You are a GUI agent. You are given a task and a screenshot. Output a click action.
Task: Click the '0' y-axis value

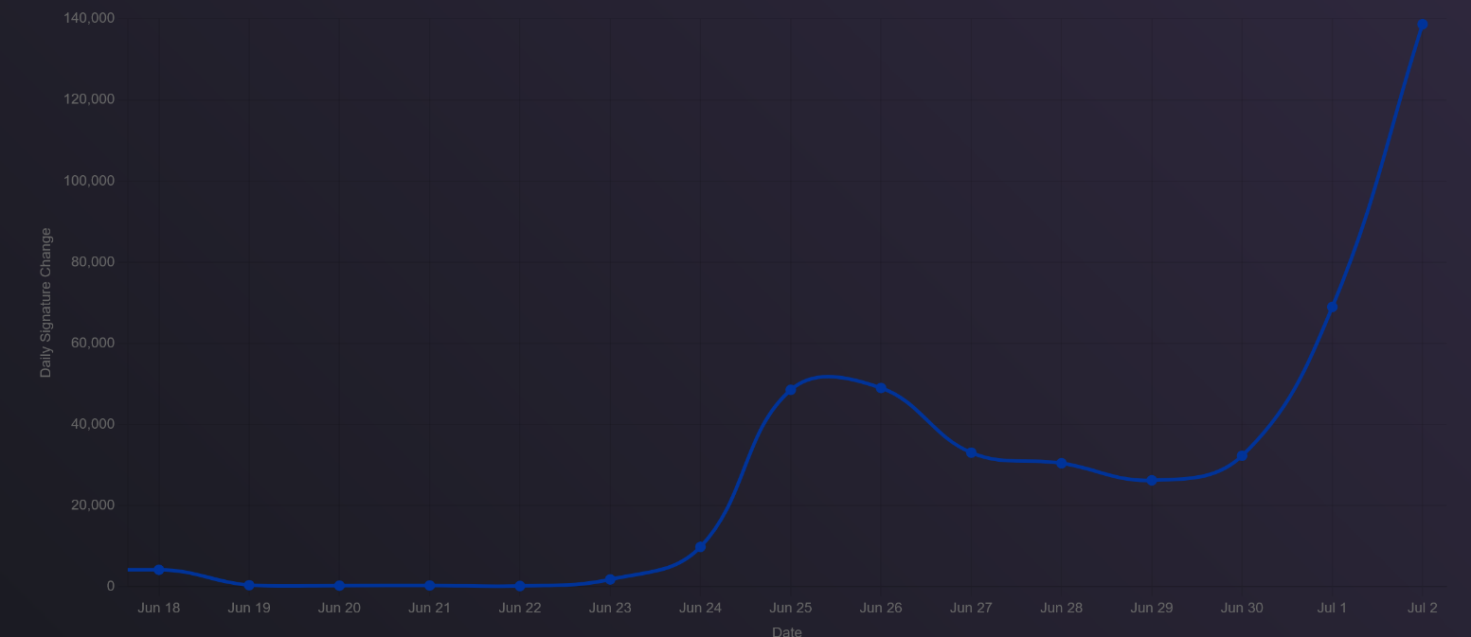111,587
